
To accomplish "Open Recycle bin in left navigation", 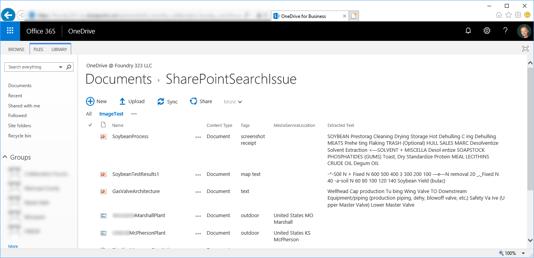I will pyautogui.click(x=19, y=136).
